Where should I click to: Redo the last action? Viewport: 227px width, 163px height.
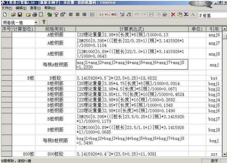144,15
